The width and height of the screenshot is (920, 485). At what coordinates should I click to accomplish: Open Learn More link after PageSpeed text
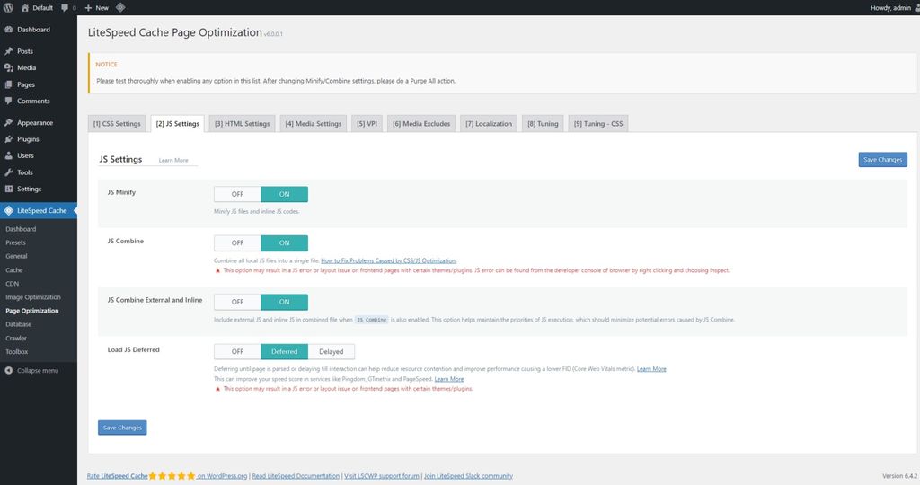pos(449,379)
